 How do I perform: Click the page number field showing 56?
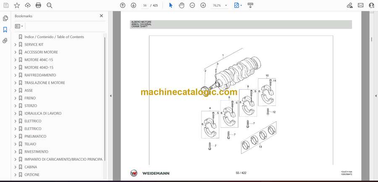[144, 5]
